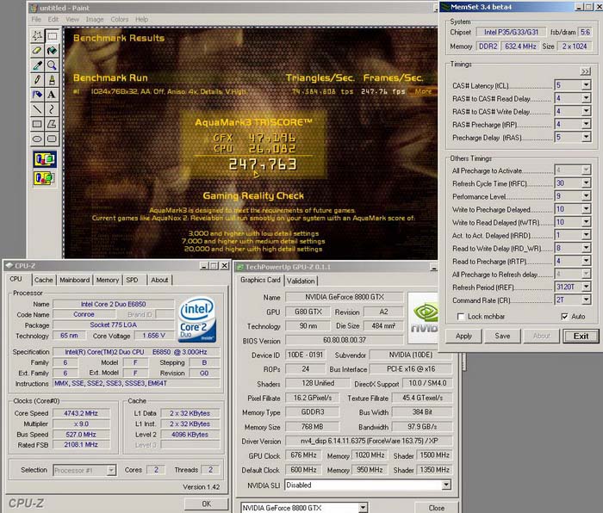Choose the transparent selection option in Paint

45,178
